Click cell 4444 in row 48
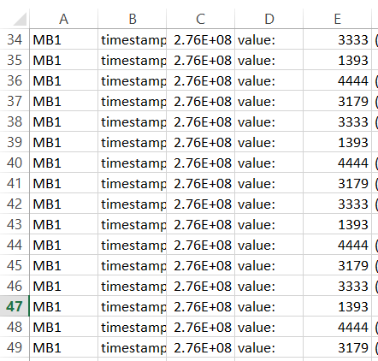378x361 pixels. pos(337,327)
